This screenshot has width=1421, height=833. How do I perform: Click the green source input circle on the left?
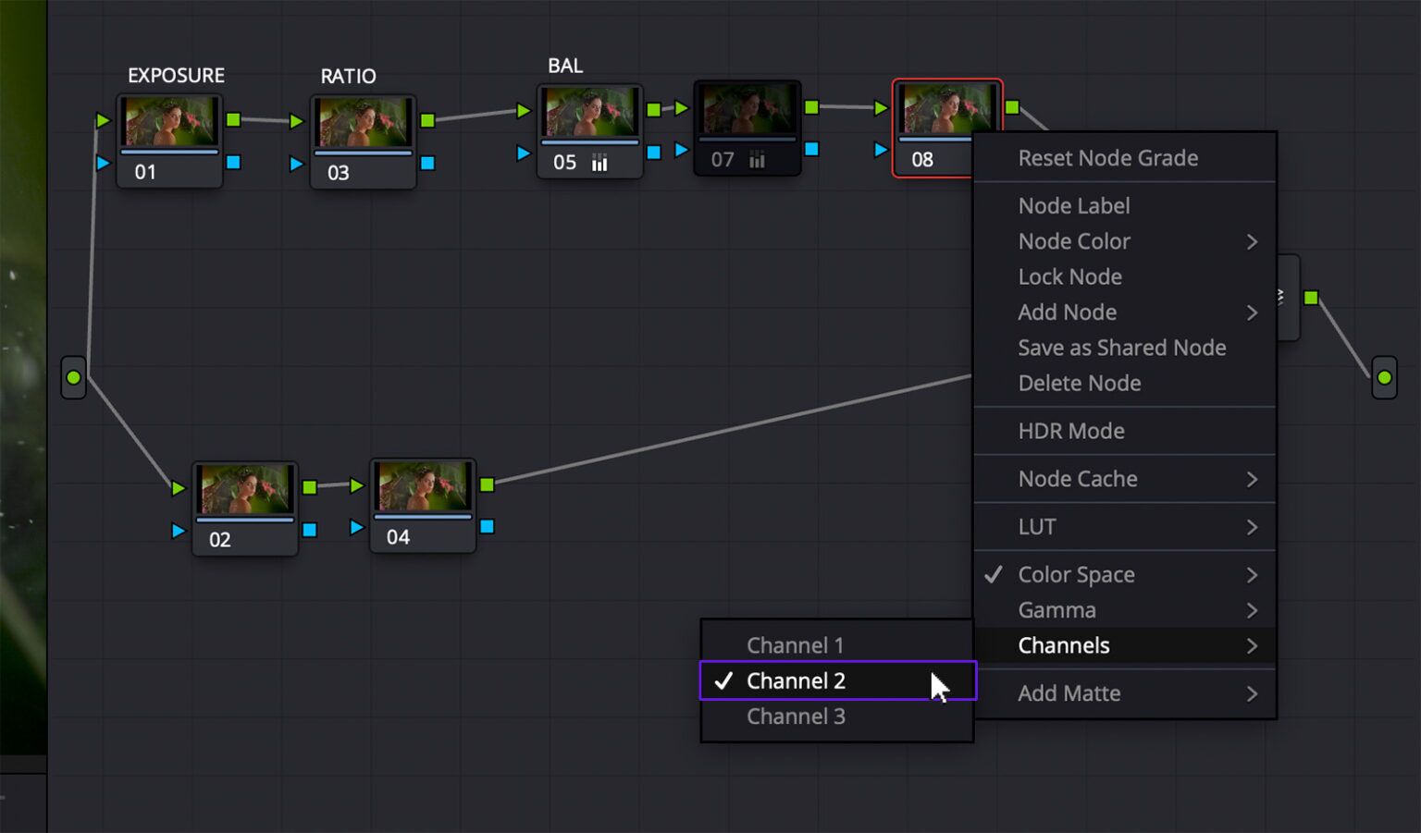pyautogui.click(x=74, y=376)
